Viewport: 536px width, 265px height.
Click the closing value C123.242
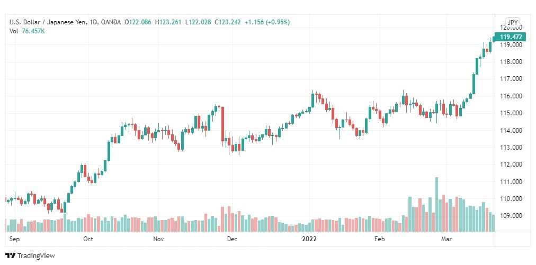coord(228,22)
